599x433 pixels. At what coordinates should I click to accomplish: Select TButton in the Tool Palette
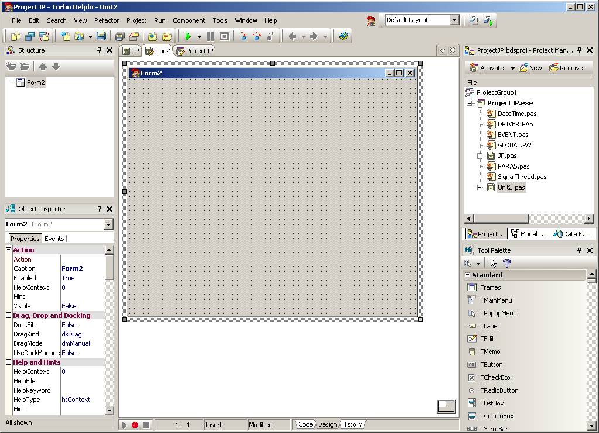coord(491,365)
